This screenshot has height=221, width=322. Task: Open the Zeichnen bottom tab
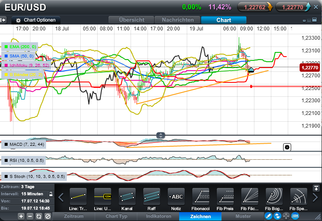200,216
